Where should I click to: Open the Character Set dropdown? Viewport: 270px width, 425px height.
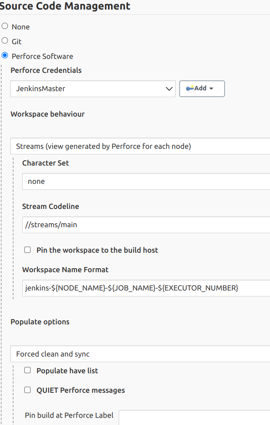coord(146,181)
